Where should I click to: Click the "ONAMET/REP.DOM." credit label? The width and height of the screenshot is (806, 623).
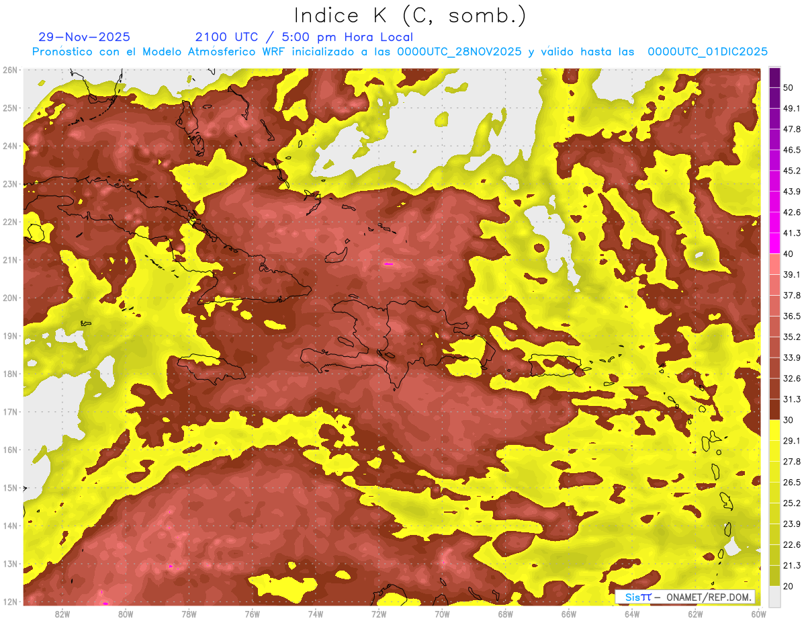click(708, 597)
